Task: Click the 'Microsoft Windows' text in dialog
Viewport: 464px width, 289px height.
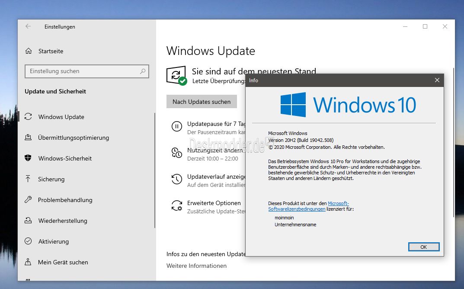Action: click(288, 133)
